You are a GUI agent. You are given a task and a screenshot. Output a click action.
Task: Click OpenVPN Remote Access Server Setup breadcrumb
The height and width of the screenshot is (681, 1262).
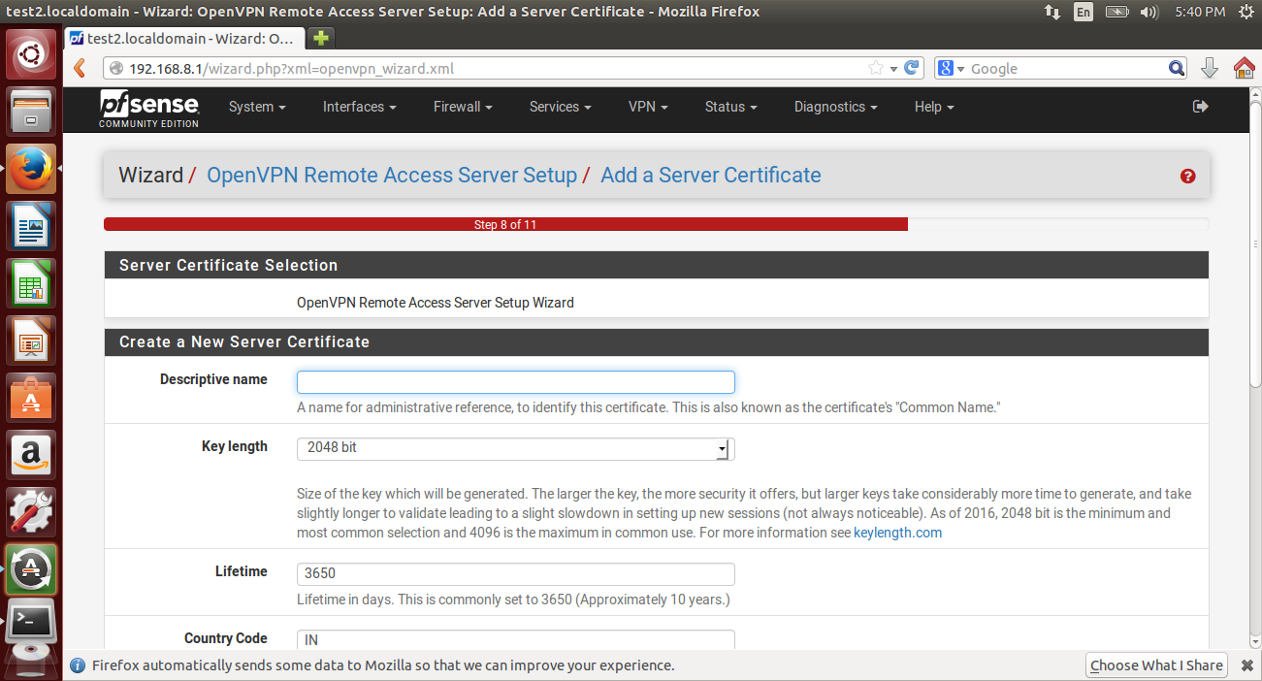point(392,176)
